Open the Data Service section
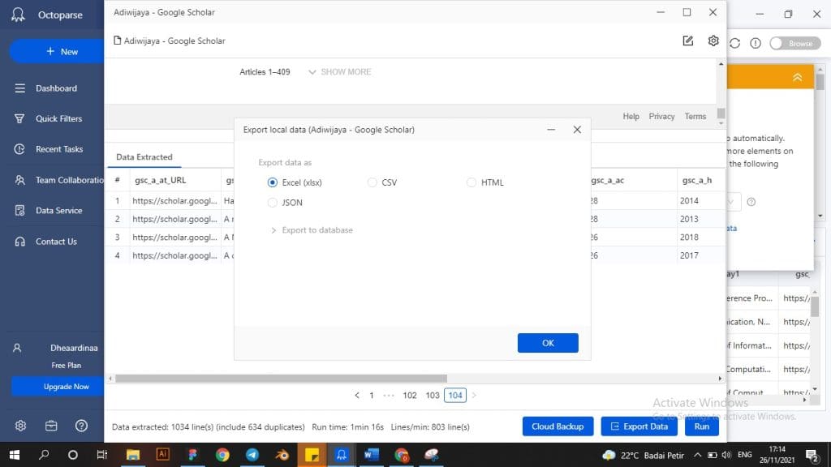The width and height of the screenshot is (831, 467). point(58,211)
